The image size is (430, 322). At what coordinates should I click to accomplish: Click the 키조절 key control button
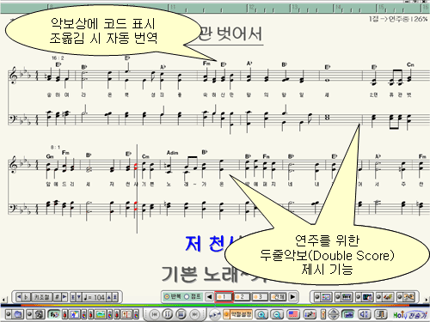point(41,297)
